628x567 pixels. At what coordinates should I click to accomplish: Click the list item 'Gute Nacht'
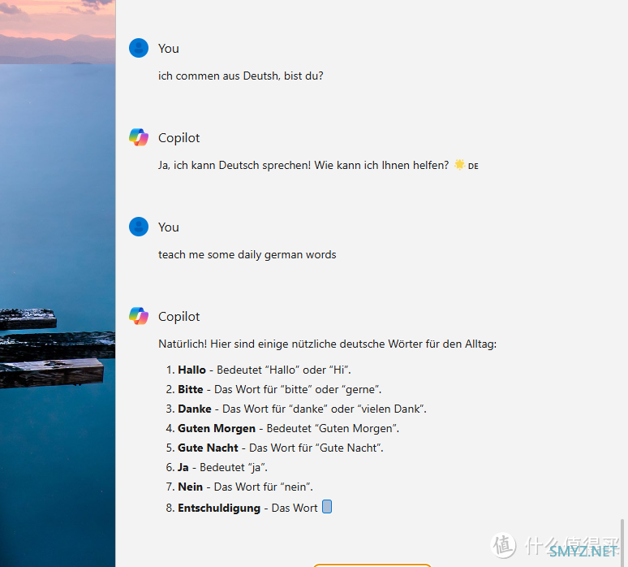274,448
